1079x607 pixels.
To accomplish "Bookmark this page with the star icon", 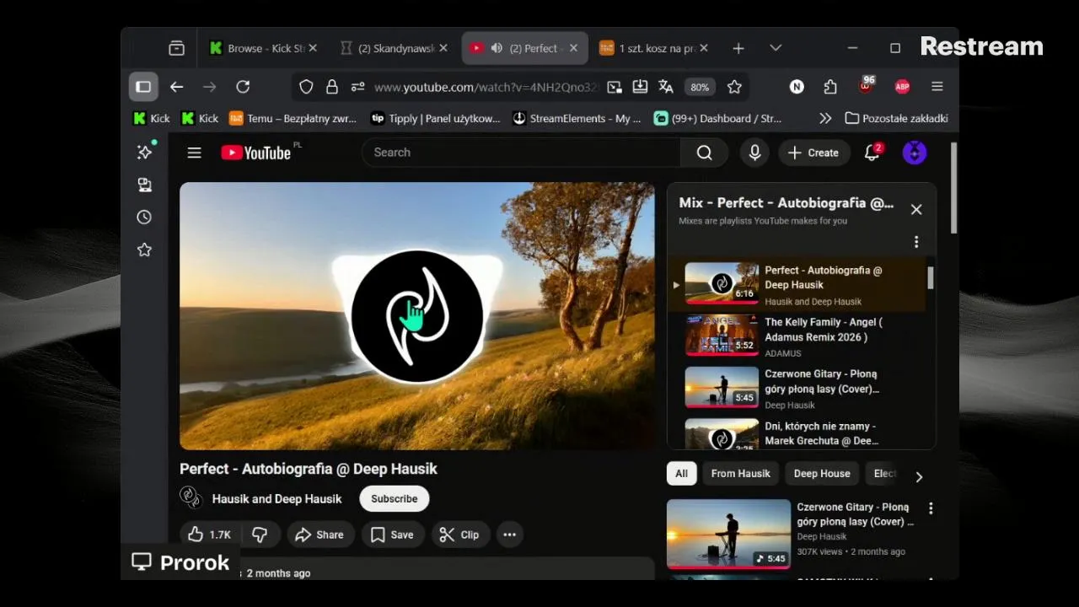I will [x=734, y=87].
